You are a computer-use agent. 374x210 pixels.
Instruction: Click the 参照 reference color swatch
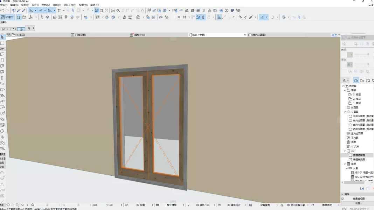[350, 55]
